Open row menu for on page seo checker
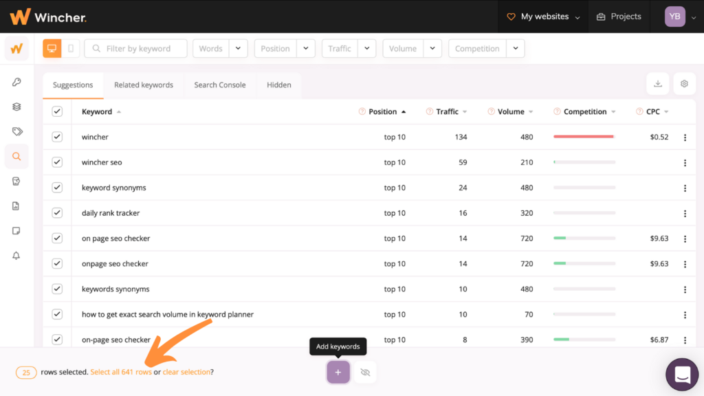Viewport: 704px width, 396px height. (x=685, y=239)
